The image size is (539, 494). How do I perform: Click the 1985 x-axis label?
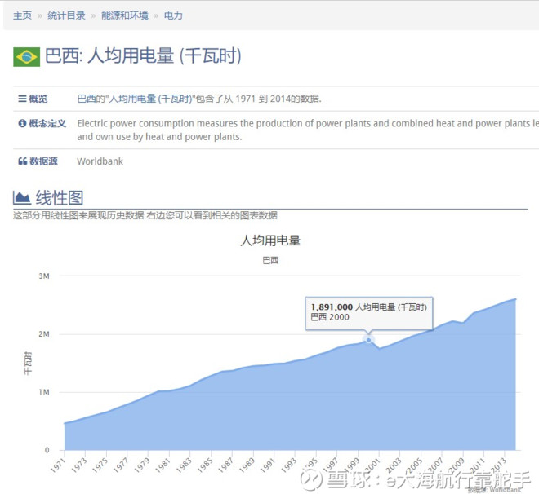pos(205,465)
